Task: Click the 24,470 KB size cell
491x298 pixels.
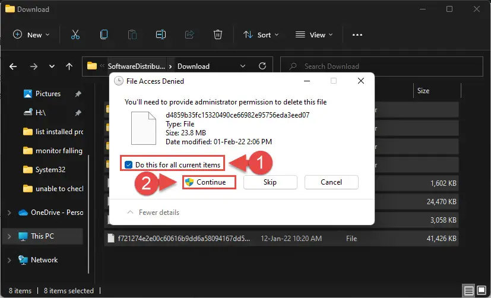Action: pyautogui.click(x=441, y=202)
